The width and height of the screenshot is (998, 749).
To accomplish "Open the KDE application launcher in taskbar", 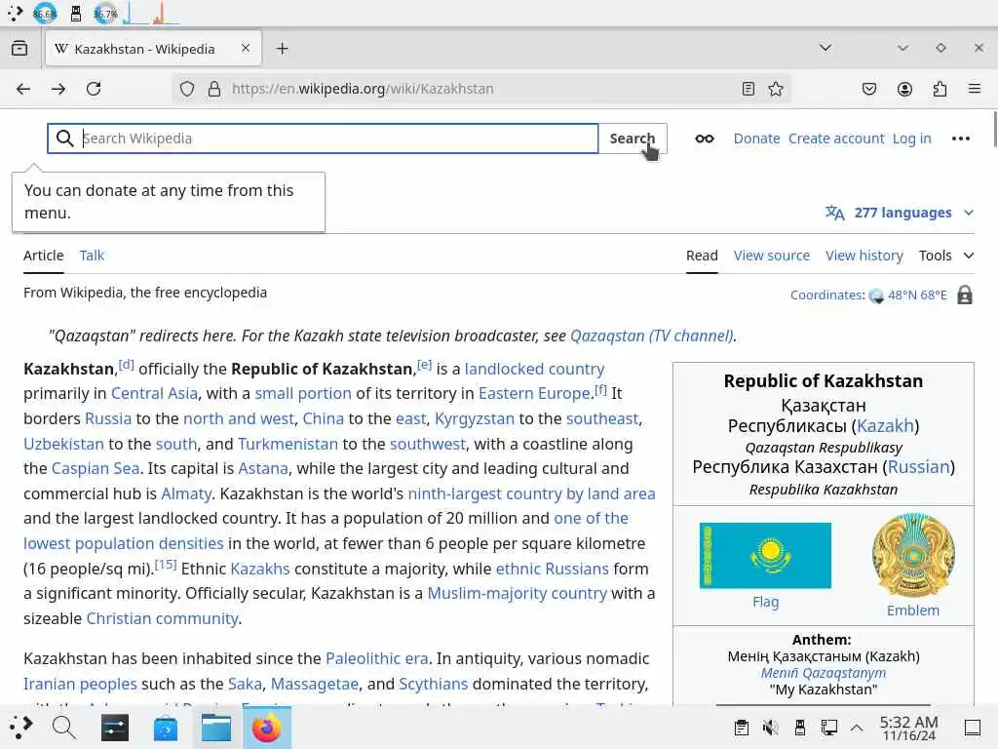I will click(20, 728).
